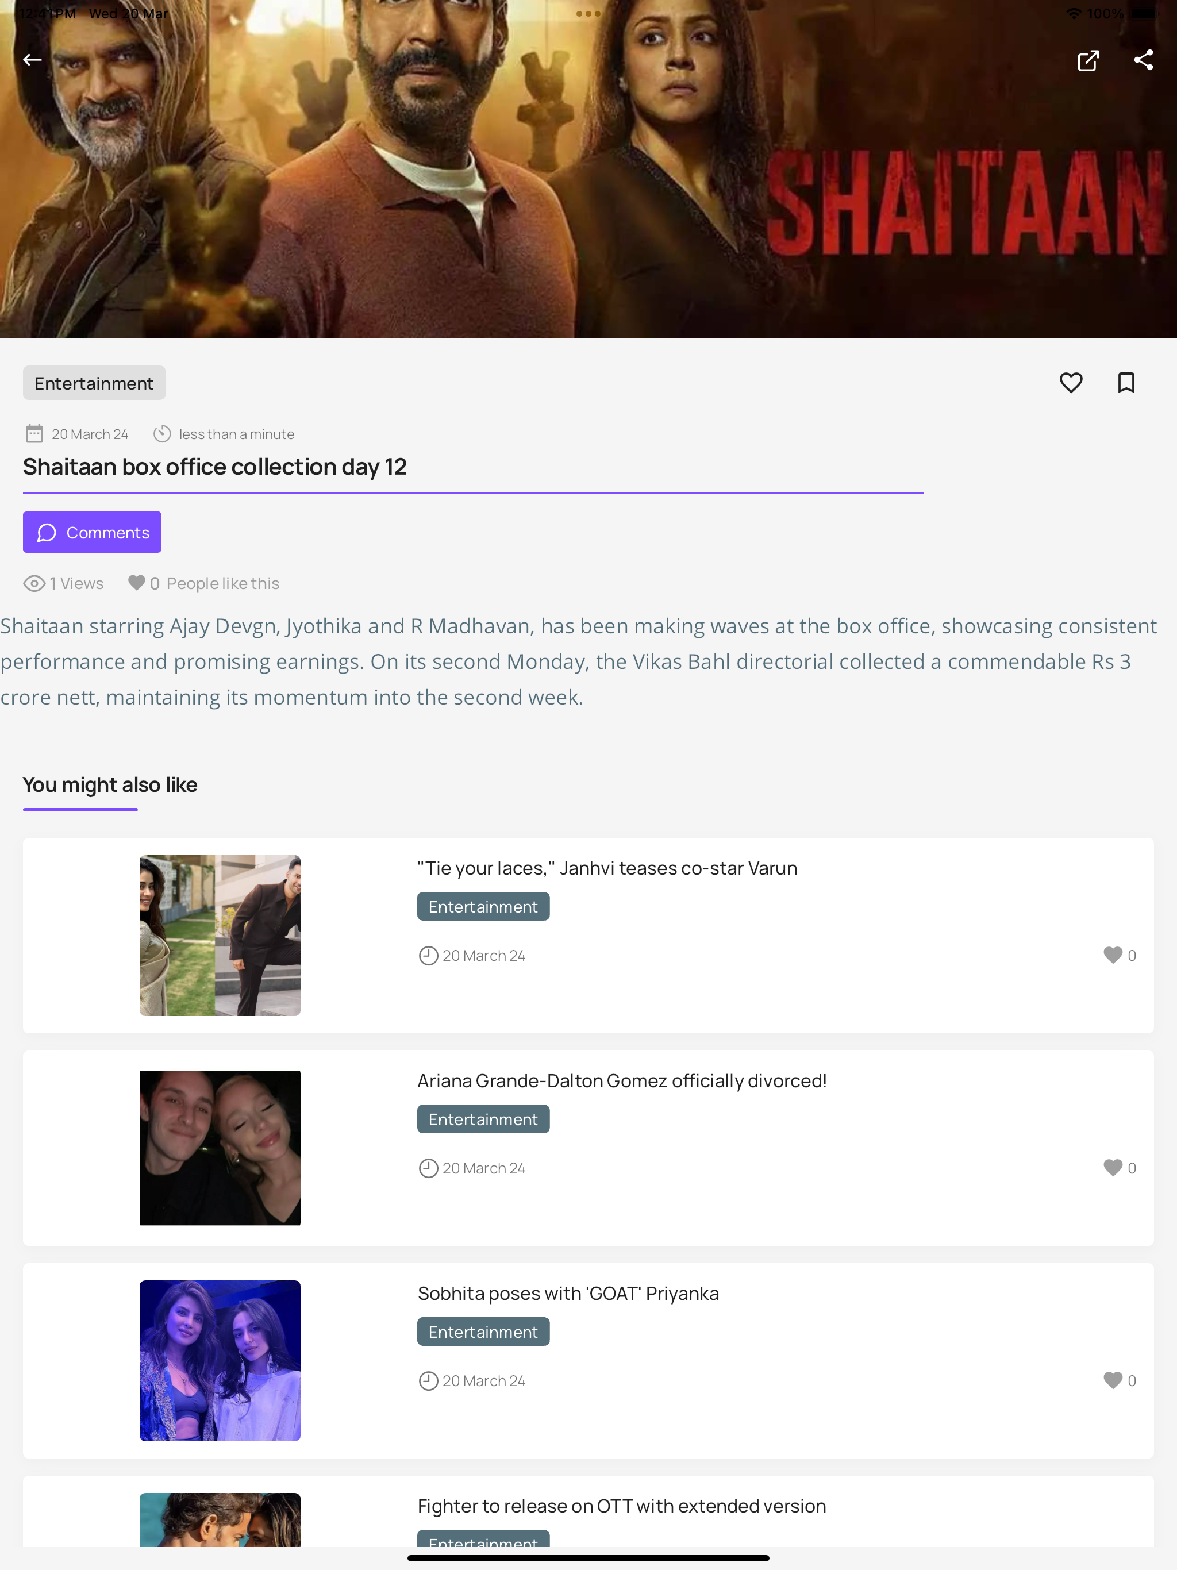1177x1570 pixels.
Task: Tap Entertainment tag on Ariana Grande article
Action: tap(483, 1119)
